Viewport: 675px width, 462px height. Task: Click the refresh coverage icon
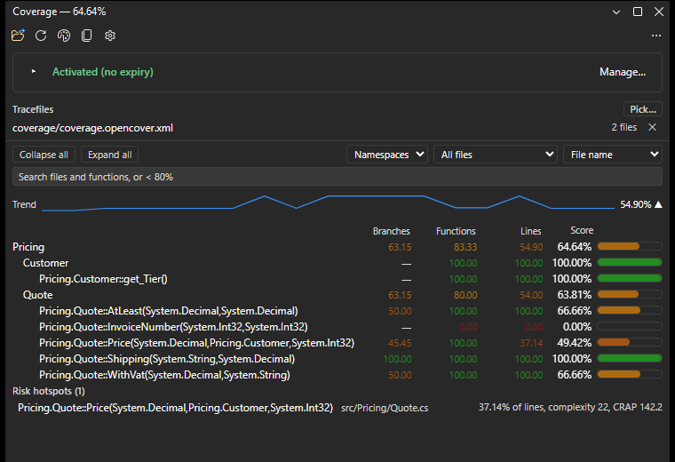pyautogui.click(x=41, y=36)
